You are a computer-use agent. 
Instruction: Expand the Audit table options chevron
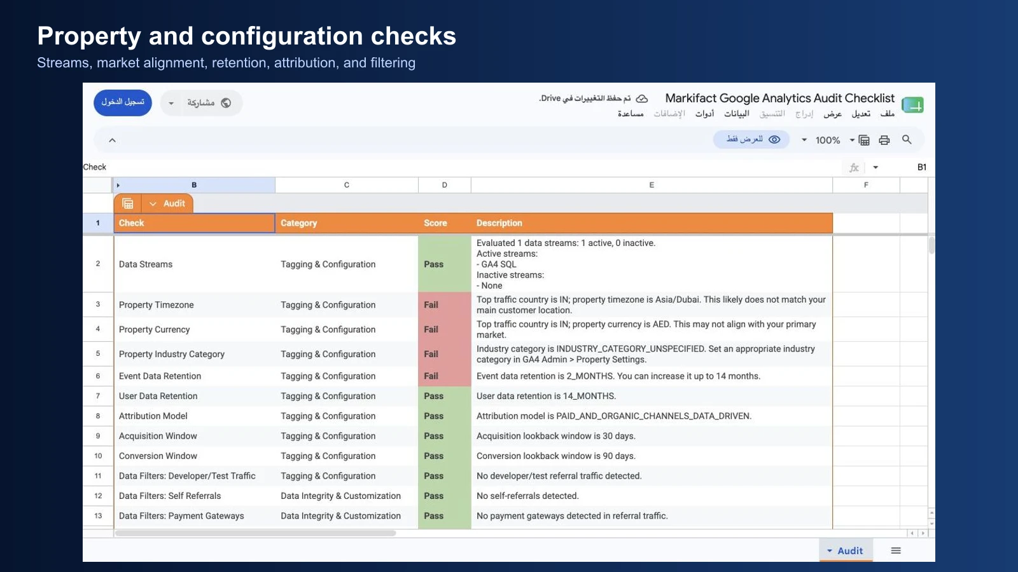153,203
